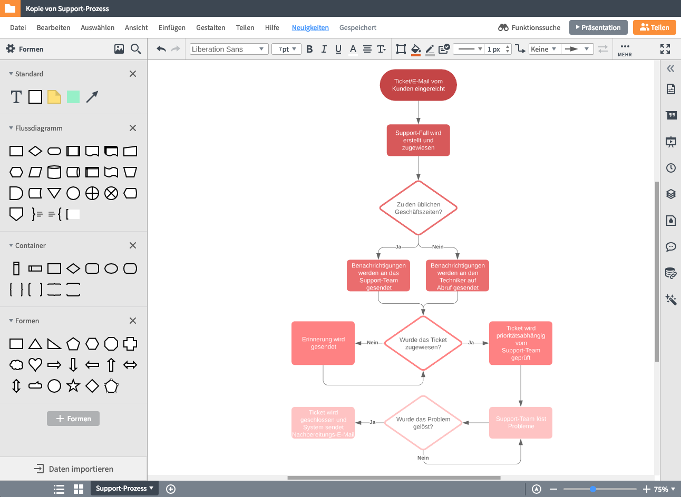Click the orange Teilen button
Screen dimensions: 681x497
(654, 27)
